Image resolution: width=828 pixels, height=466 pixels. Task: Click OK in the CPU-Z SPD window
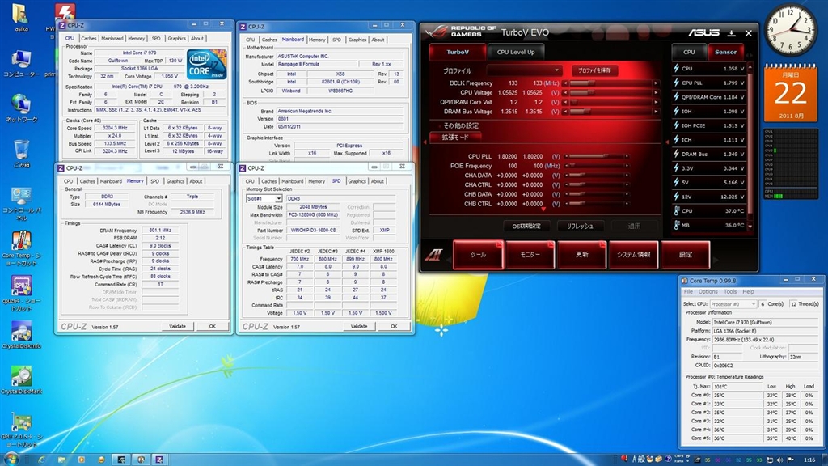[x=394, y=327]
